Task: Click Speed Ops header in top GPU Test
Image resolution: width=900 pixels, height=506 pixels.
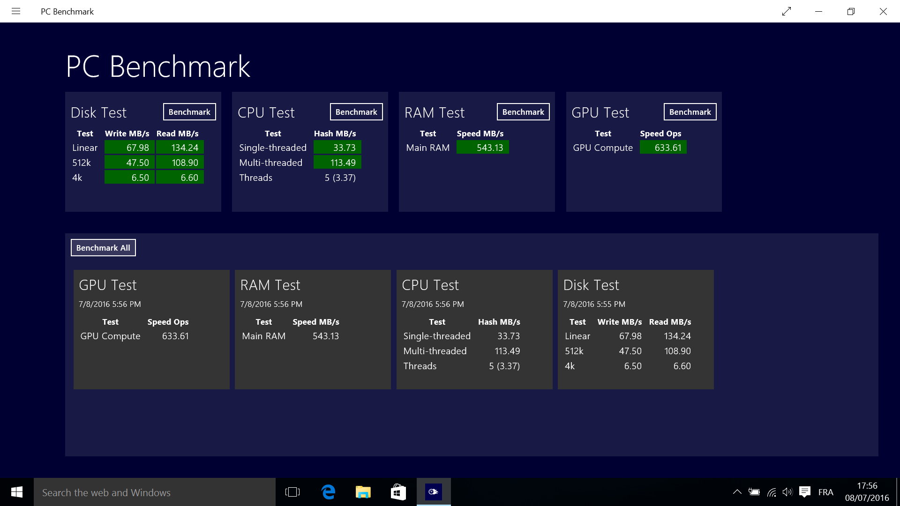Action: click(660, 134)
